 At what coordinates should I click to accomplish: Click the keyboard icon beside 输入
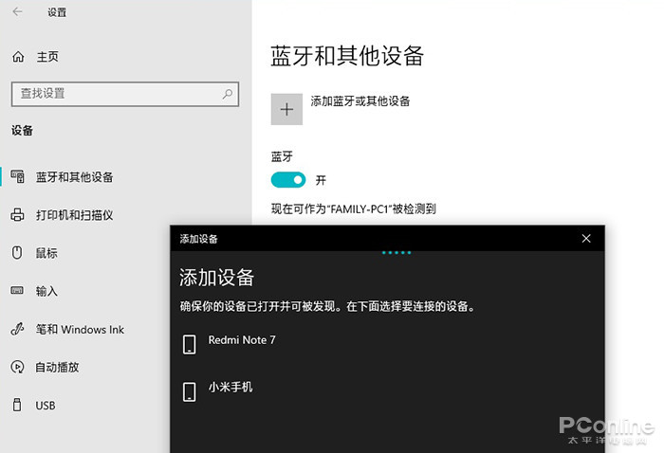[x=17, y=290]
